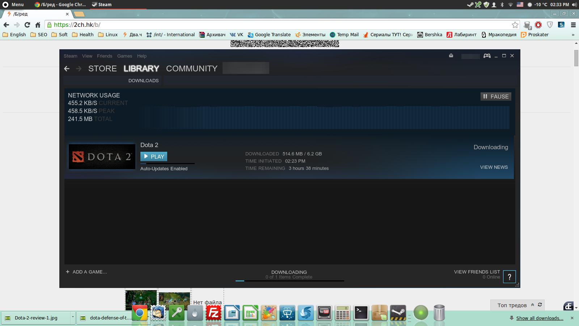
Task: Click the Steam icon in the dock
Action: pyautogui.click(x=398, y=313)
